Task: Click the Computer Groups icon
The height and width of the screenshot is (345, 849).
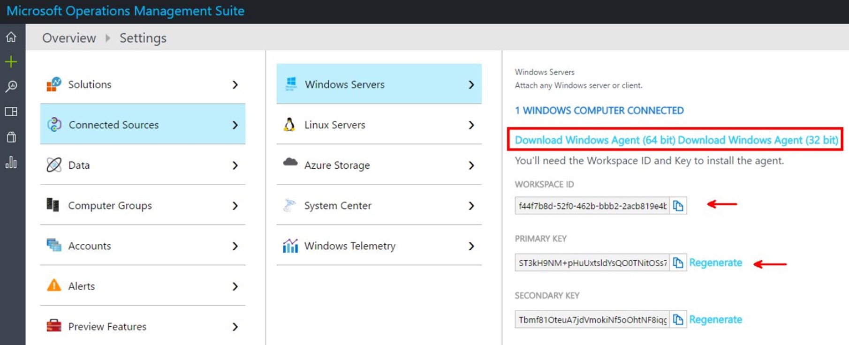Action: 53,205
